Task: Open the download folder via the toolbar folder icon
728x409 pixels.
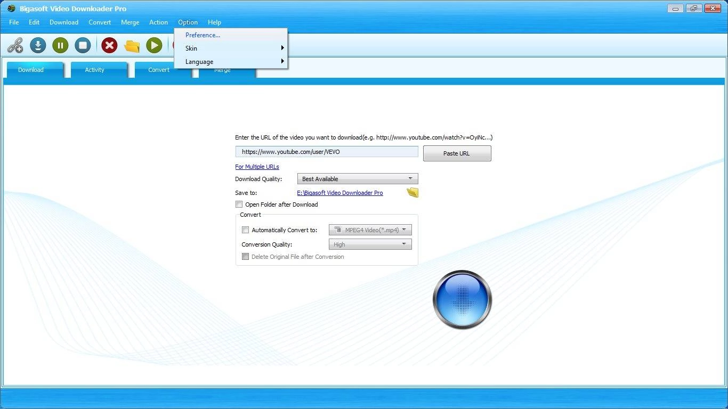Action: (x=132, y=46)
